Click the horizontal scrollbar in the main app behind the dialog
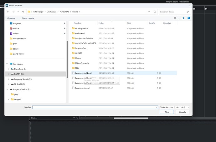The width and height of the screenshot is (216, 142). pyautogui.click(x=131, y=118)
